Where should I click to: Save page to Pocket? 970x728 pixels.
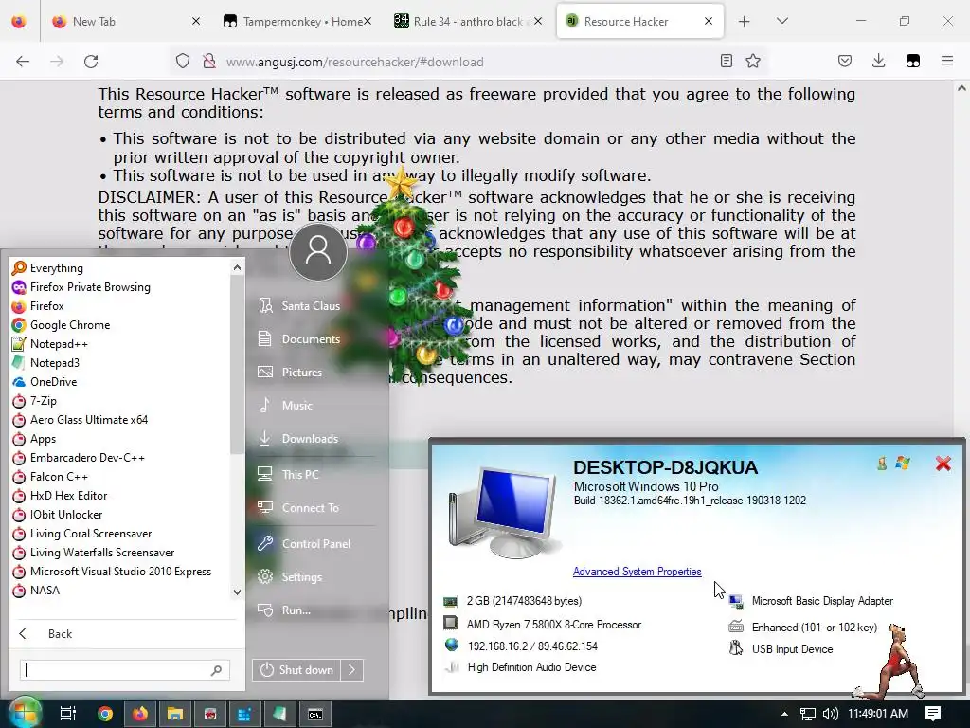845,61
